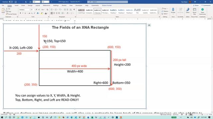213x119 pixels.
Task: Activate the Format Painter tool
Action: pos(11,14)
